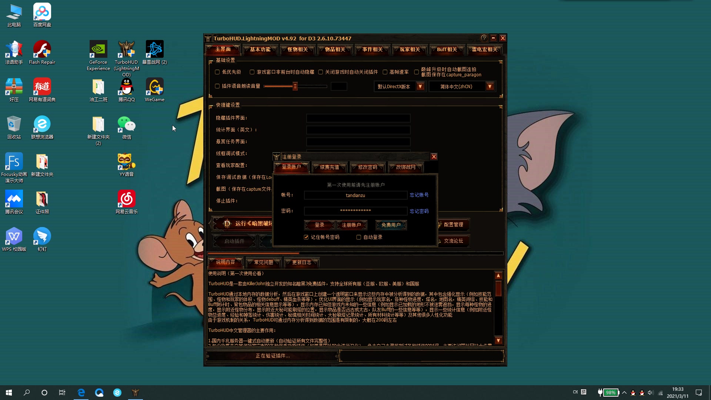Launch YY语音 desktop icon
The width and height of the screenshot is (711, 400).
point(127,165)
